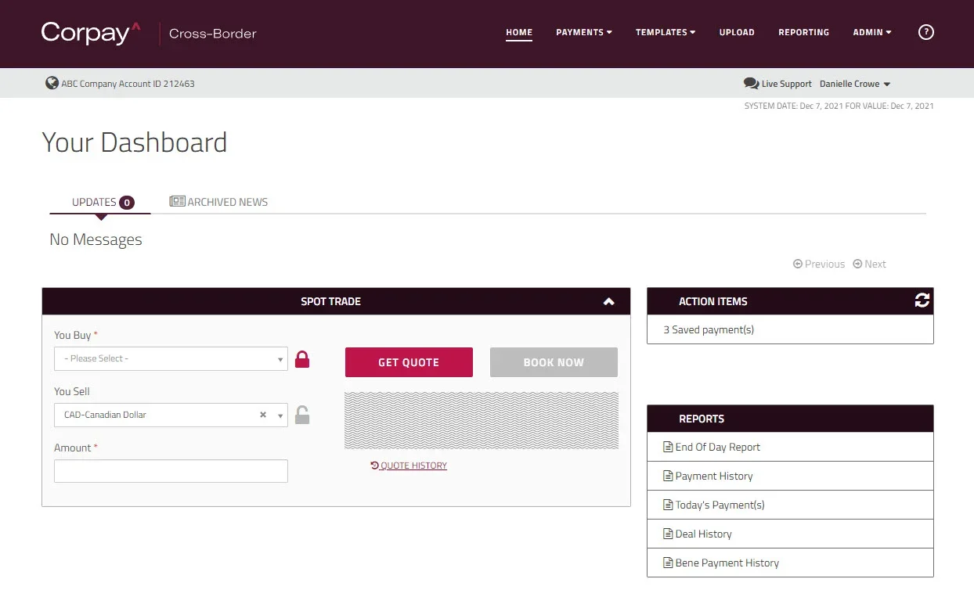
Task: Click the Reports panel header
Action: coord(790,419)
